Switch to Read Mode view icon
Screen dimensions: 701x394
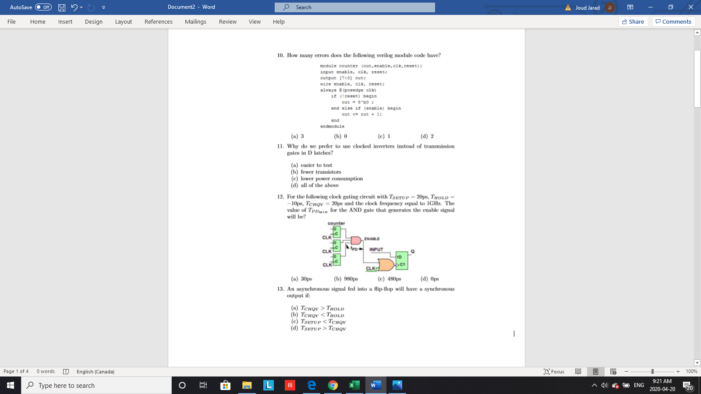pyautogui.click(x=578, y=371)
